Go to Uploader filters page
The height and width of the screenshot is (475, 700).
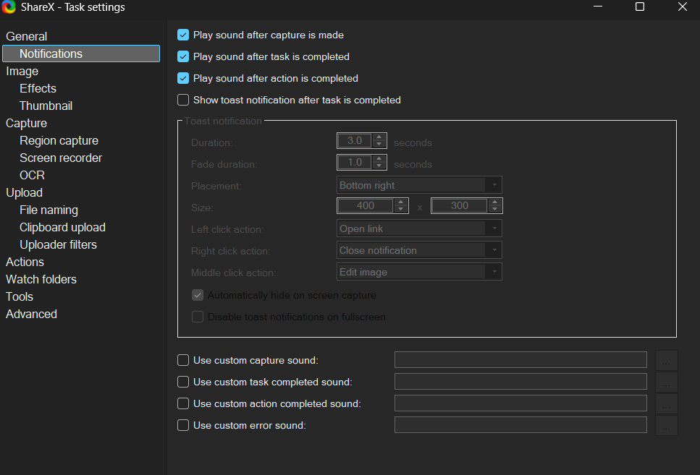pyautogui.click(x=58, y=245)
